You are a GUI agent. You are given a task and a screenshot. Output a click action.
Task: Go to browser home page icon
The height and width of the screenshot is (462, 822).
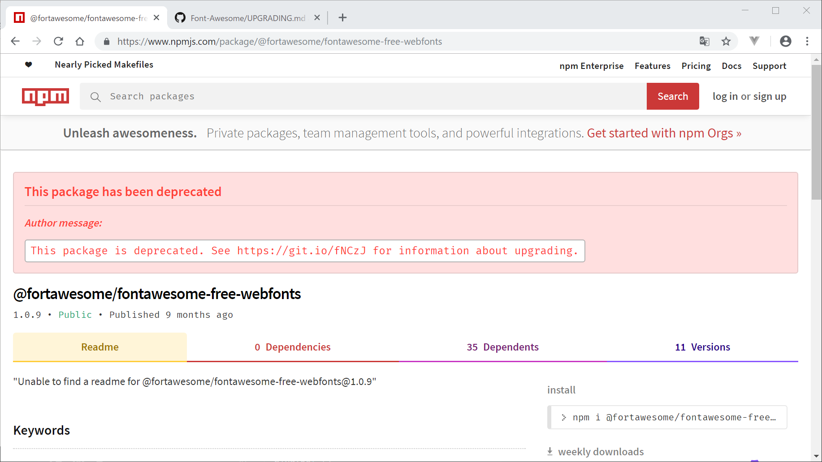point(80,42)
